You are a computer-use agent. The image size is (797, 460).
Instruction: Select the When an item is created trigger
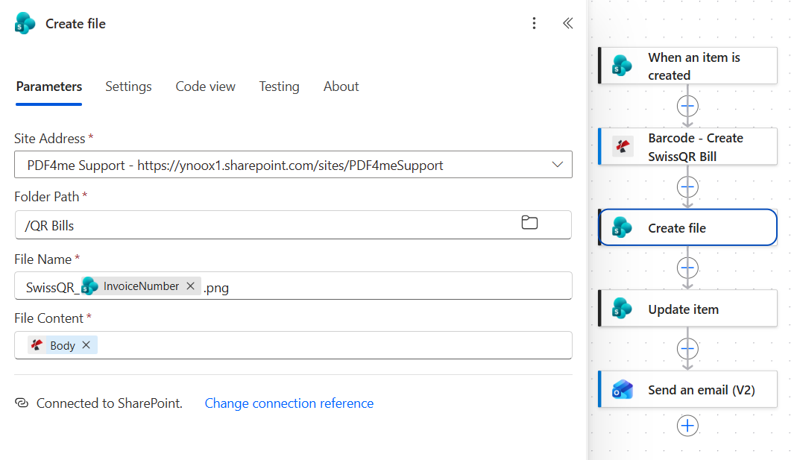tap(687, 66)
